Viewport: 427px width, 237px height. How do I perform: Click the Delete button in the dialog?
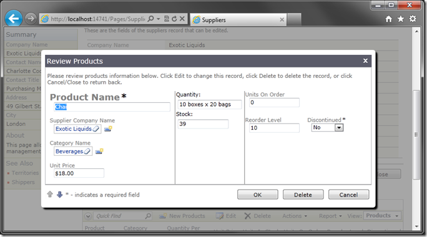(303, 195)
